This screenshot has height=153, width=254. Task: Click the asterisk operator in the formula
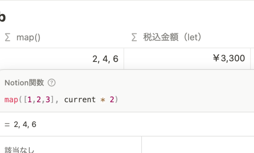coord(103,99)
